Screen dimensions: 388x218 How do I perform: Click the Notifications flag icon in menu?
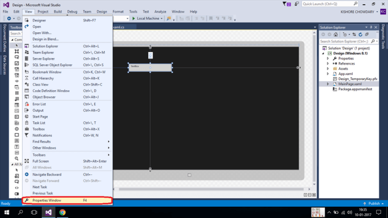[27, 135]
